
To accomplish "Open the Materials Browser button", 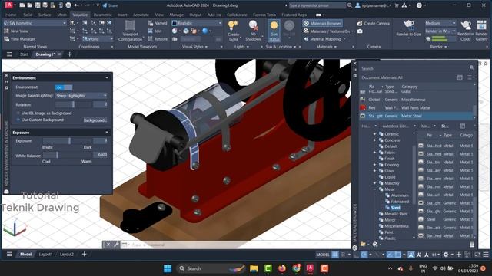I will 322,23.
